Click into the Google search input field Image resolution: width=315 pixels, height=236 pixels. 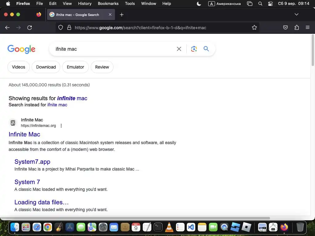tap(114, 49)
